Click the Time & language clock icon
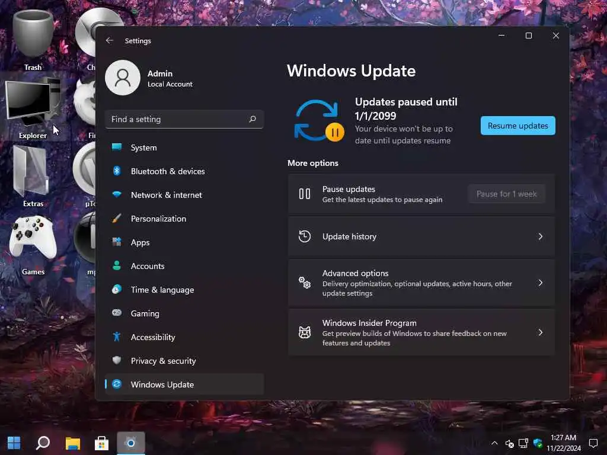The height and width of the screenshot is (455, 607). [x=117, y=289]
